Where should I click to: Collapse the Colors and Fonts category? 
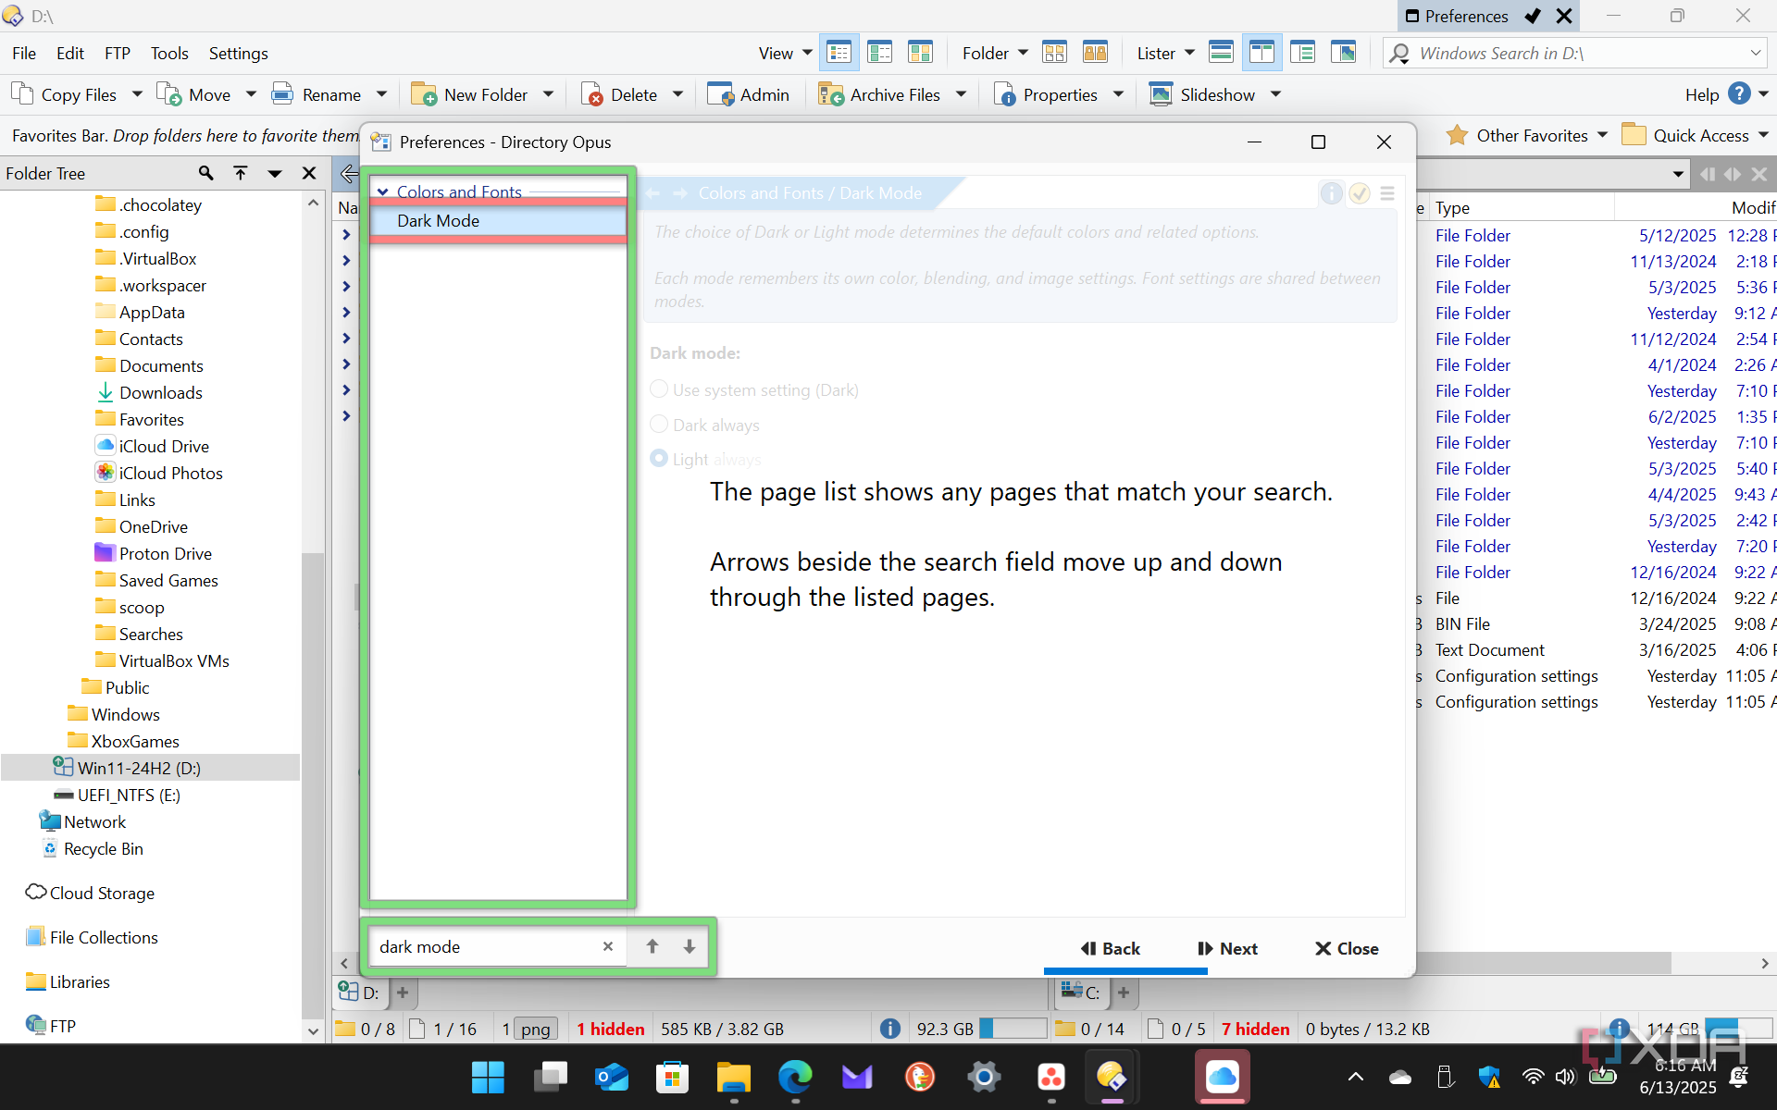[382, 192]
